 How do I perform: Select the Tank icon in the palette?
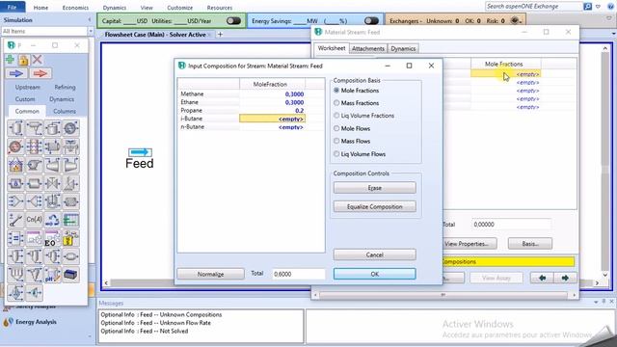52,128
